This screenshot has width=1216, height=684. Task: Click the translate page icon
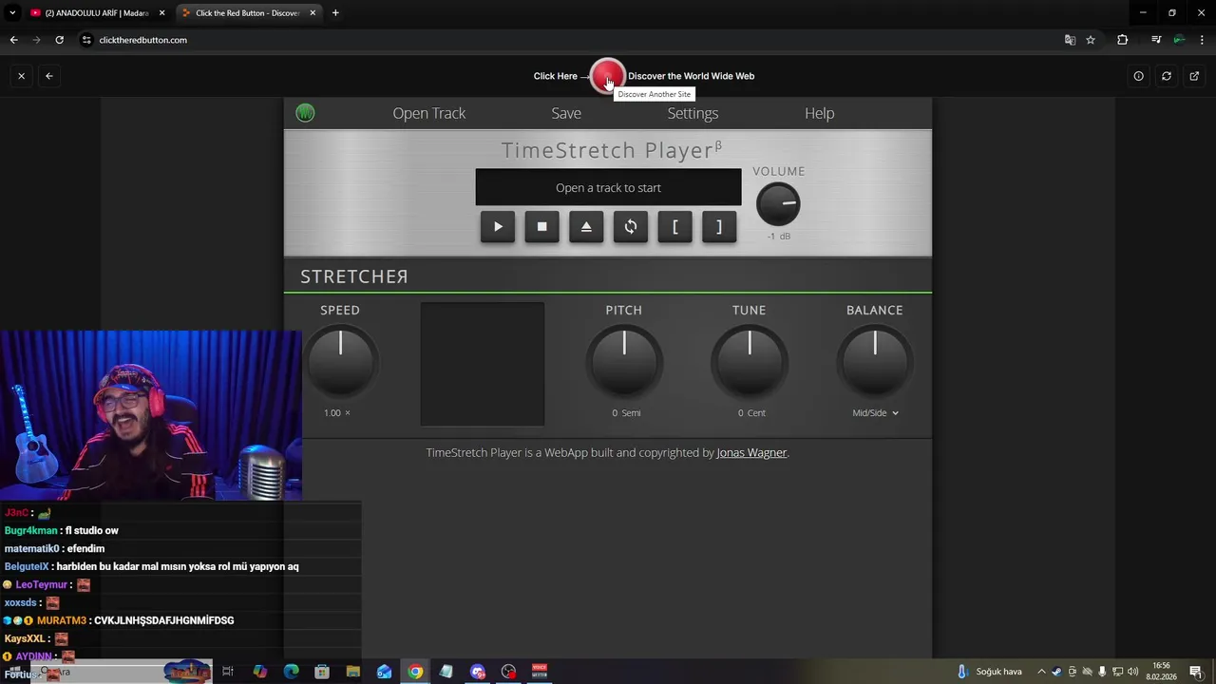pos(1070,40)
